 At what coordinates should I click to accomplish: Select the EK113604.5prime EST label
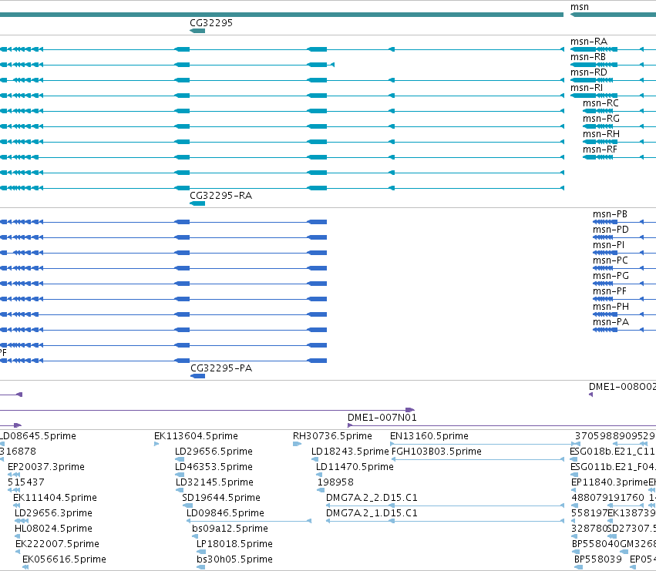coord(196,436)
